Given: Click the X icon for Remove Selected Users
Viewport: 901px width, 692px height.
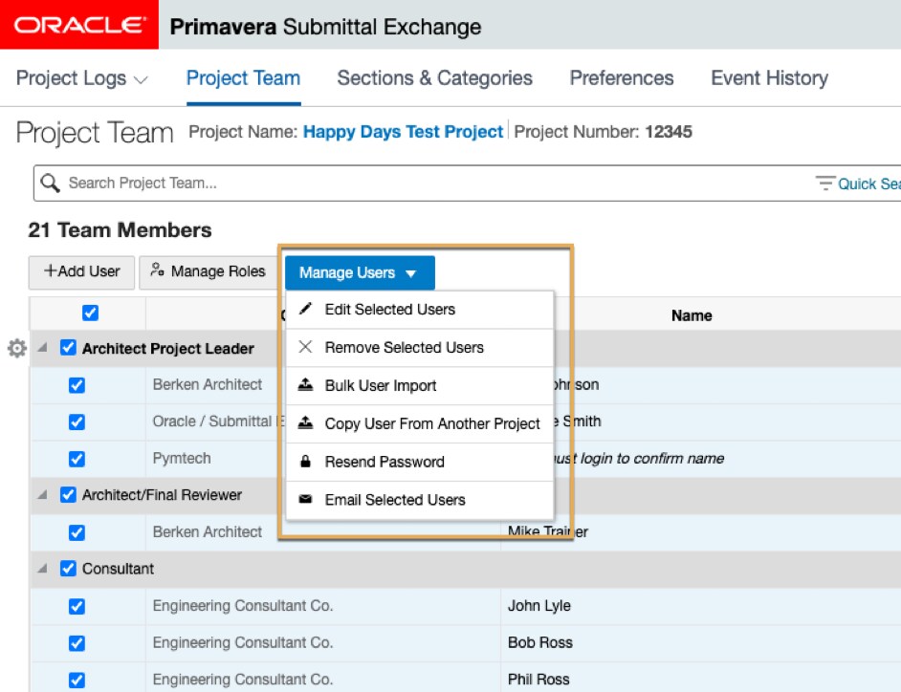Looking at the screenshot, I should (x=306, y=348).
